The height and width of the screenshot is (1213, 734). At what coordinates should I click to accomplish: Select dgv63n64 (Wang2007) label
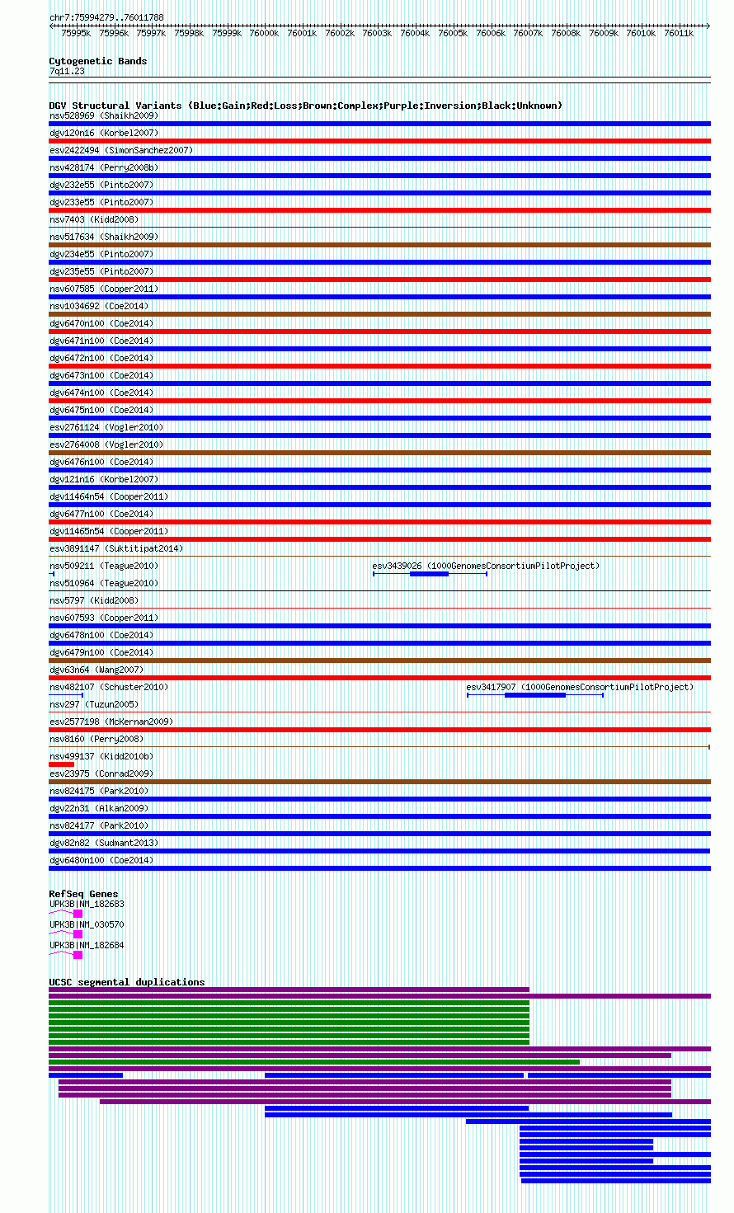point(96,670)
